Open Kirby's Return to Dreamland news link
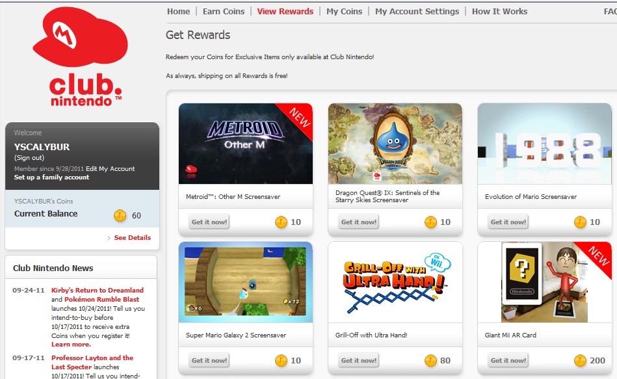The width and height of the screenshot is (617, 379). pyautogui.click(x=97, y=291)
